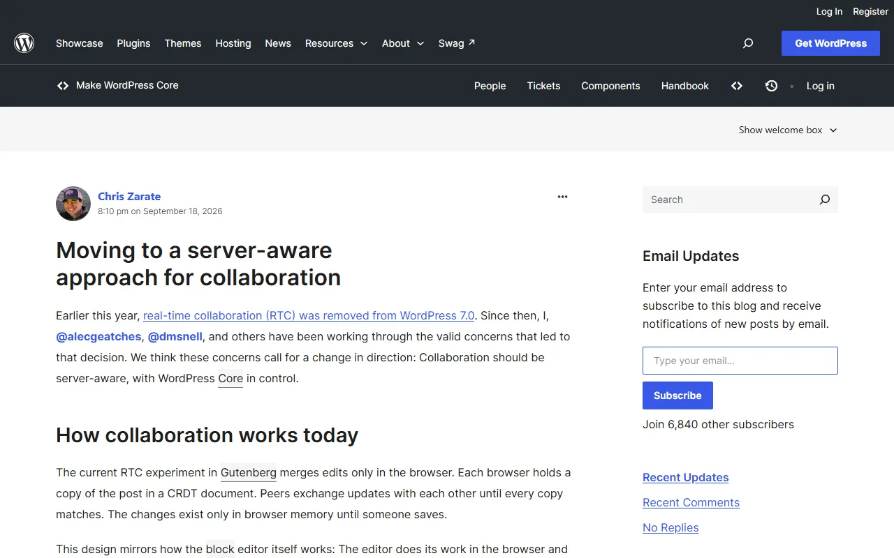Screen dimensions: 894x558
Task: Click the Gutenberg glossary term
Action: click(x=249, y=473)
